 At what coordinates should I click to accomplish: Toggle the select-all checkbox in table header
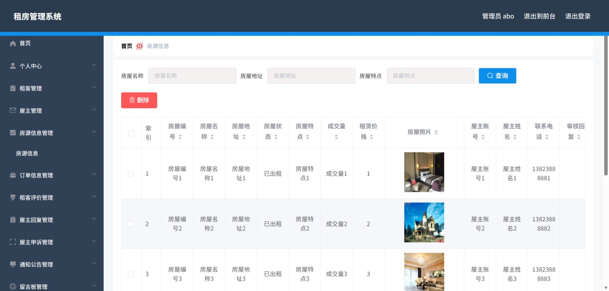click(131, 133)
